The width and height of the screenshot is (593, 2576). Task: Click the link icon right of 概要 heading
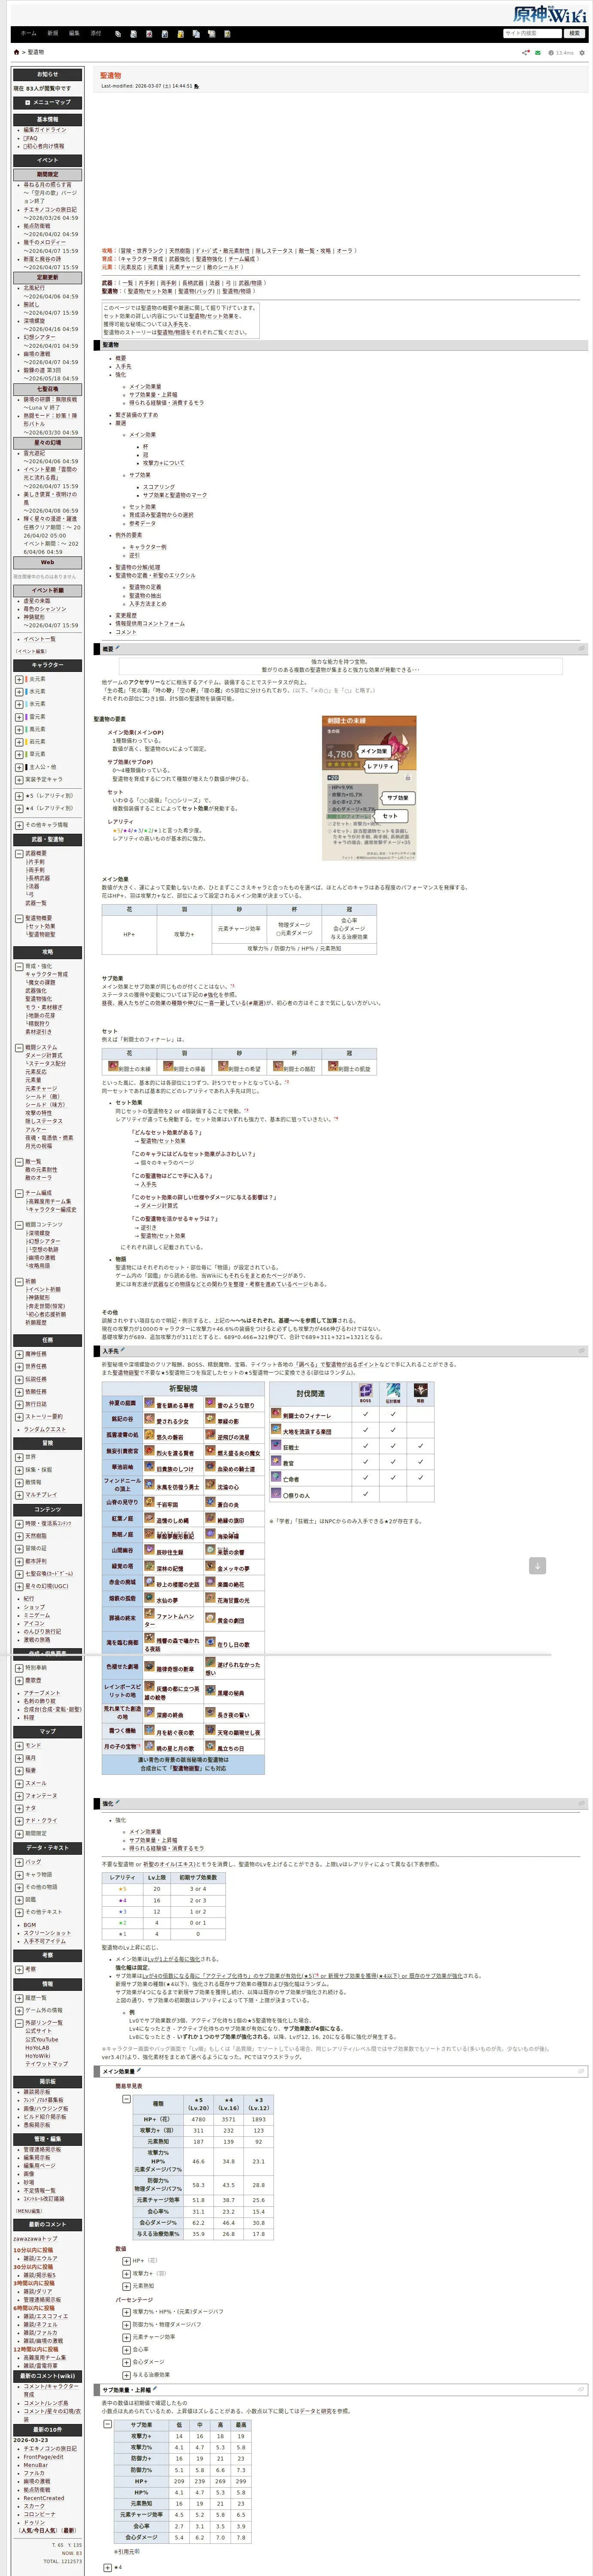581,649
